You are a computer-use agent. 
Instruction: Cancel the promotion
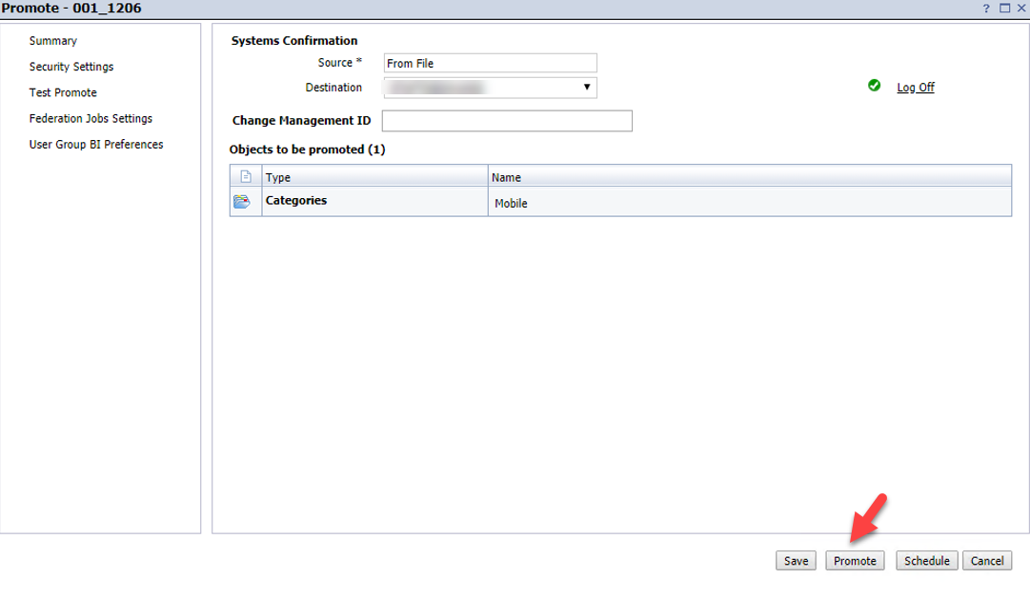986,560
